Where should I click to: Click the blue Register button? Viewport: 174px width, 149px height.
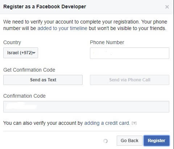(157, 141)
